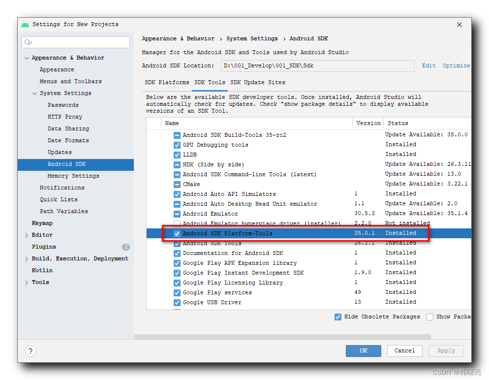Select Appearance in the settings tree

(57, 69)
